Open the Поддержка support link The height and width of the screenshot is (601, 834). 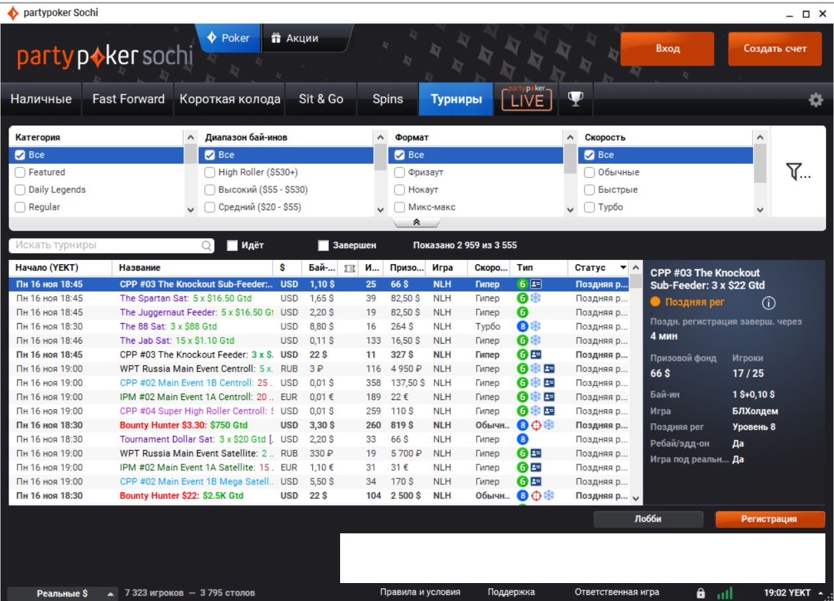coord(511,593)
